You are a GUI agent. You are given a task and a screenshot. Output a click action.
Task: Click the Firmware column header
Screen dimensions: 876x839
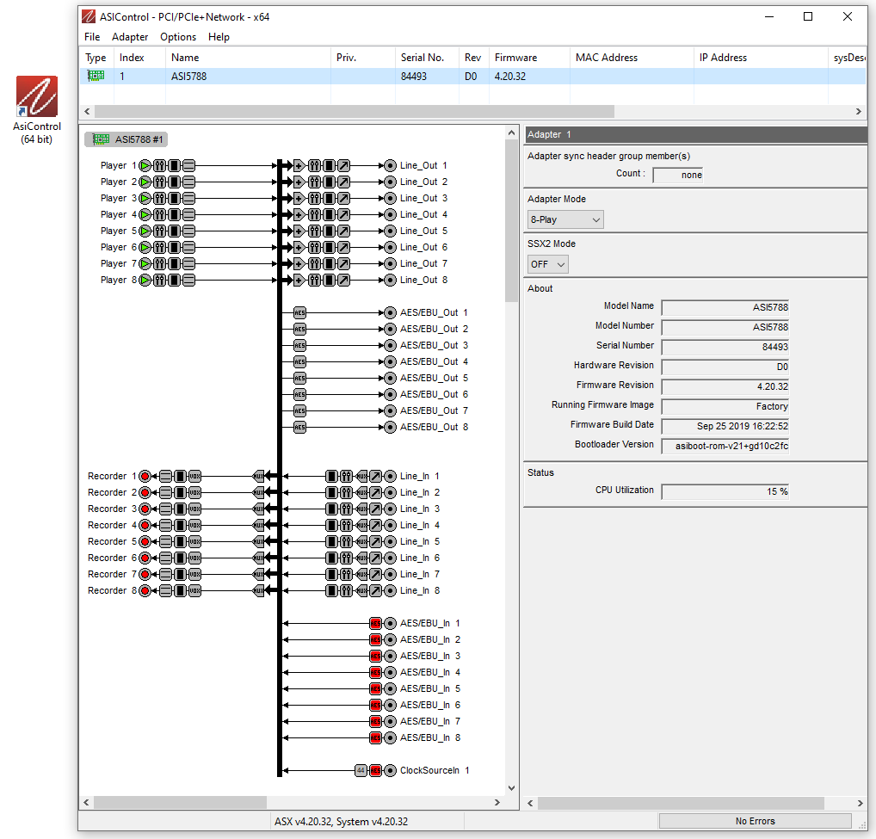pyautogui.click(x=515, y=58)
